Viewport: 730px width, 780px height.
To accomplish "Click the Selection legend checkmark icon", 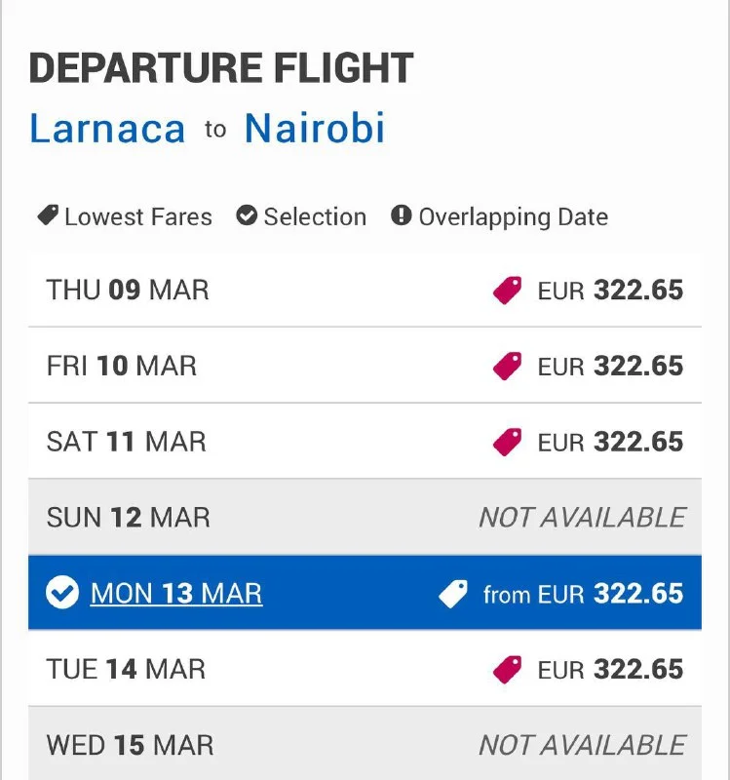I will point(248,216).
